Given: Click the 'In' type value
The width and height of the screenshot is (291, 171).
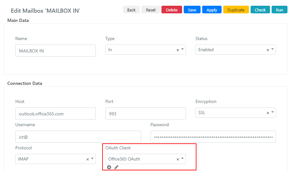Looking at the screenshot, I should pos(110,50).
